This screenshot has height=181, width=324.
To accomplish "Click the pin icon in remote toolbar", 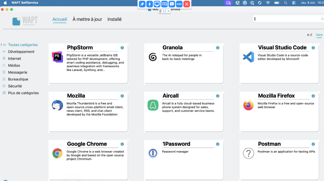I will [x=142, y=4].
